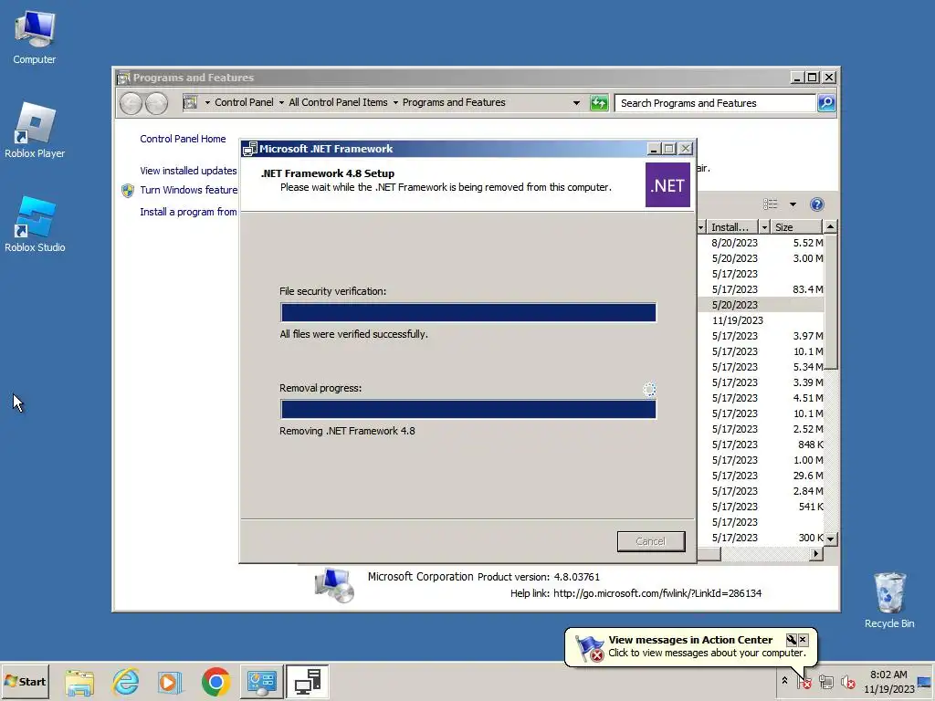935x701 pixels.
Task: Click the change view icon
Action: tap(771, 204)
